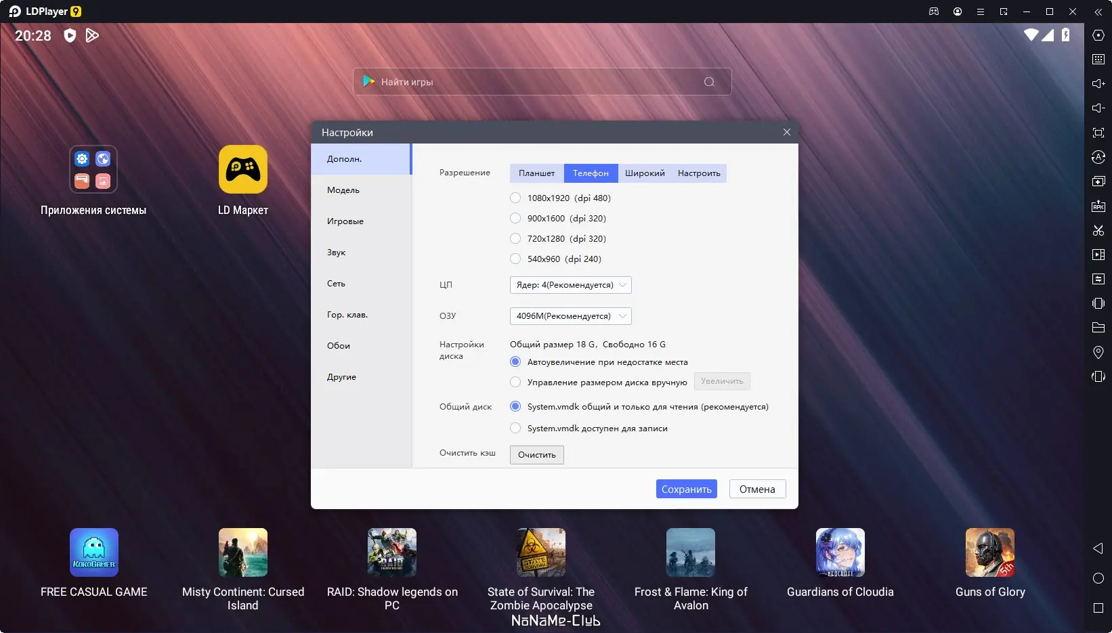Select the 1080x1920 (dpi 480) resolution
Screen dimensions: 1112x633
coord(515,198)
